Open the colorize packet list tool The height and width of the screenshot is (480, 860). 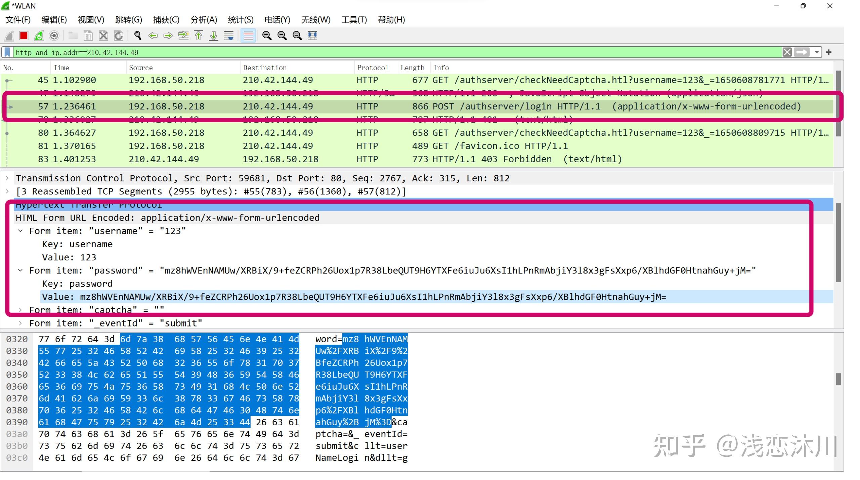(248, 36)
